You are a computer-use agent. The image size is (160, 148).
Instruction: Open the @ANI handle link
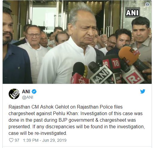click(x=28, y=97)
